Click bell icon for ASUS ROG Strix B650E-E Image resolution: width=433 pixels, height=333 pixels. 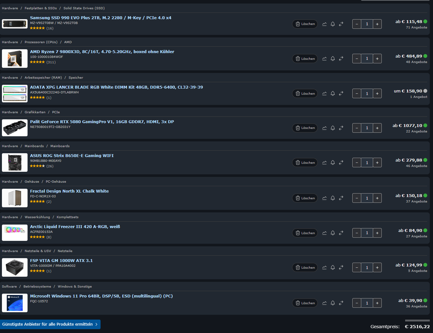[333, 163]
